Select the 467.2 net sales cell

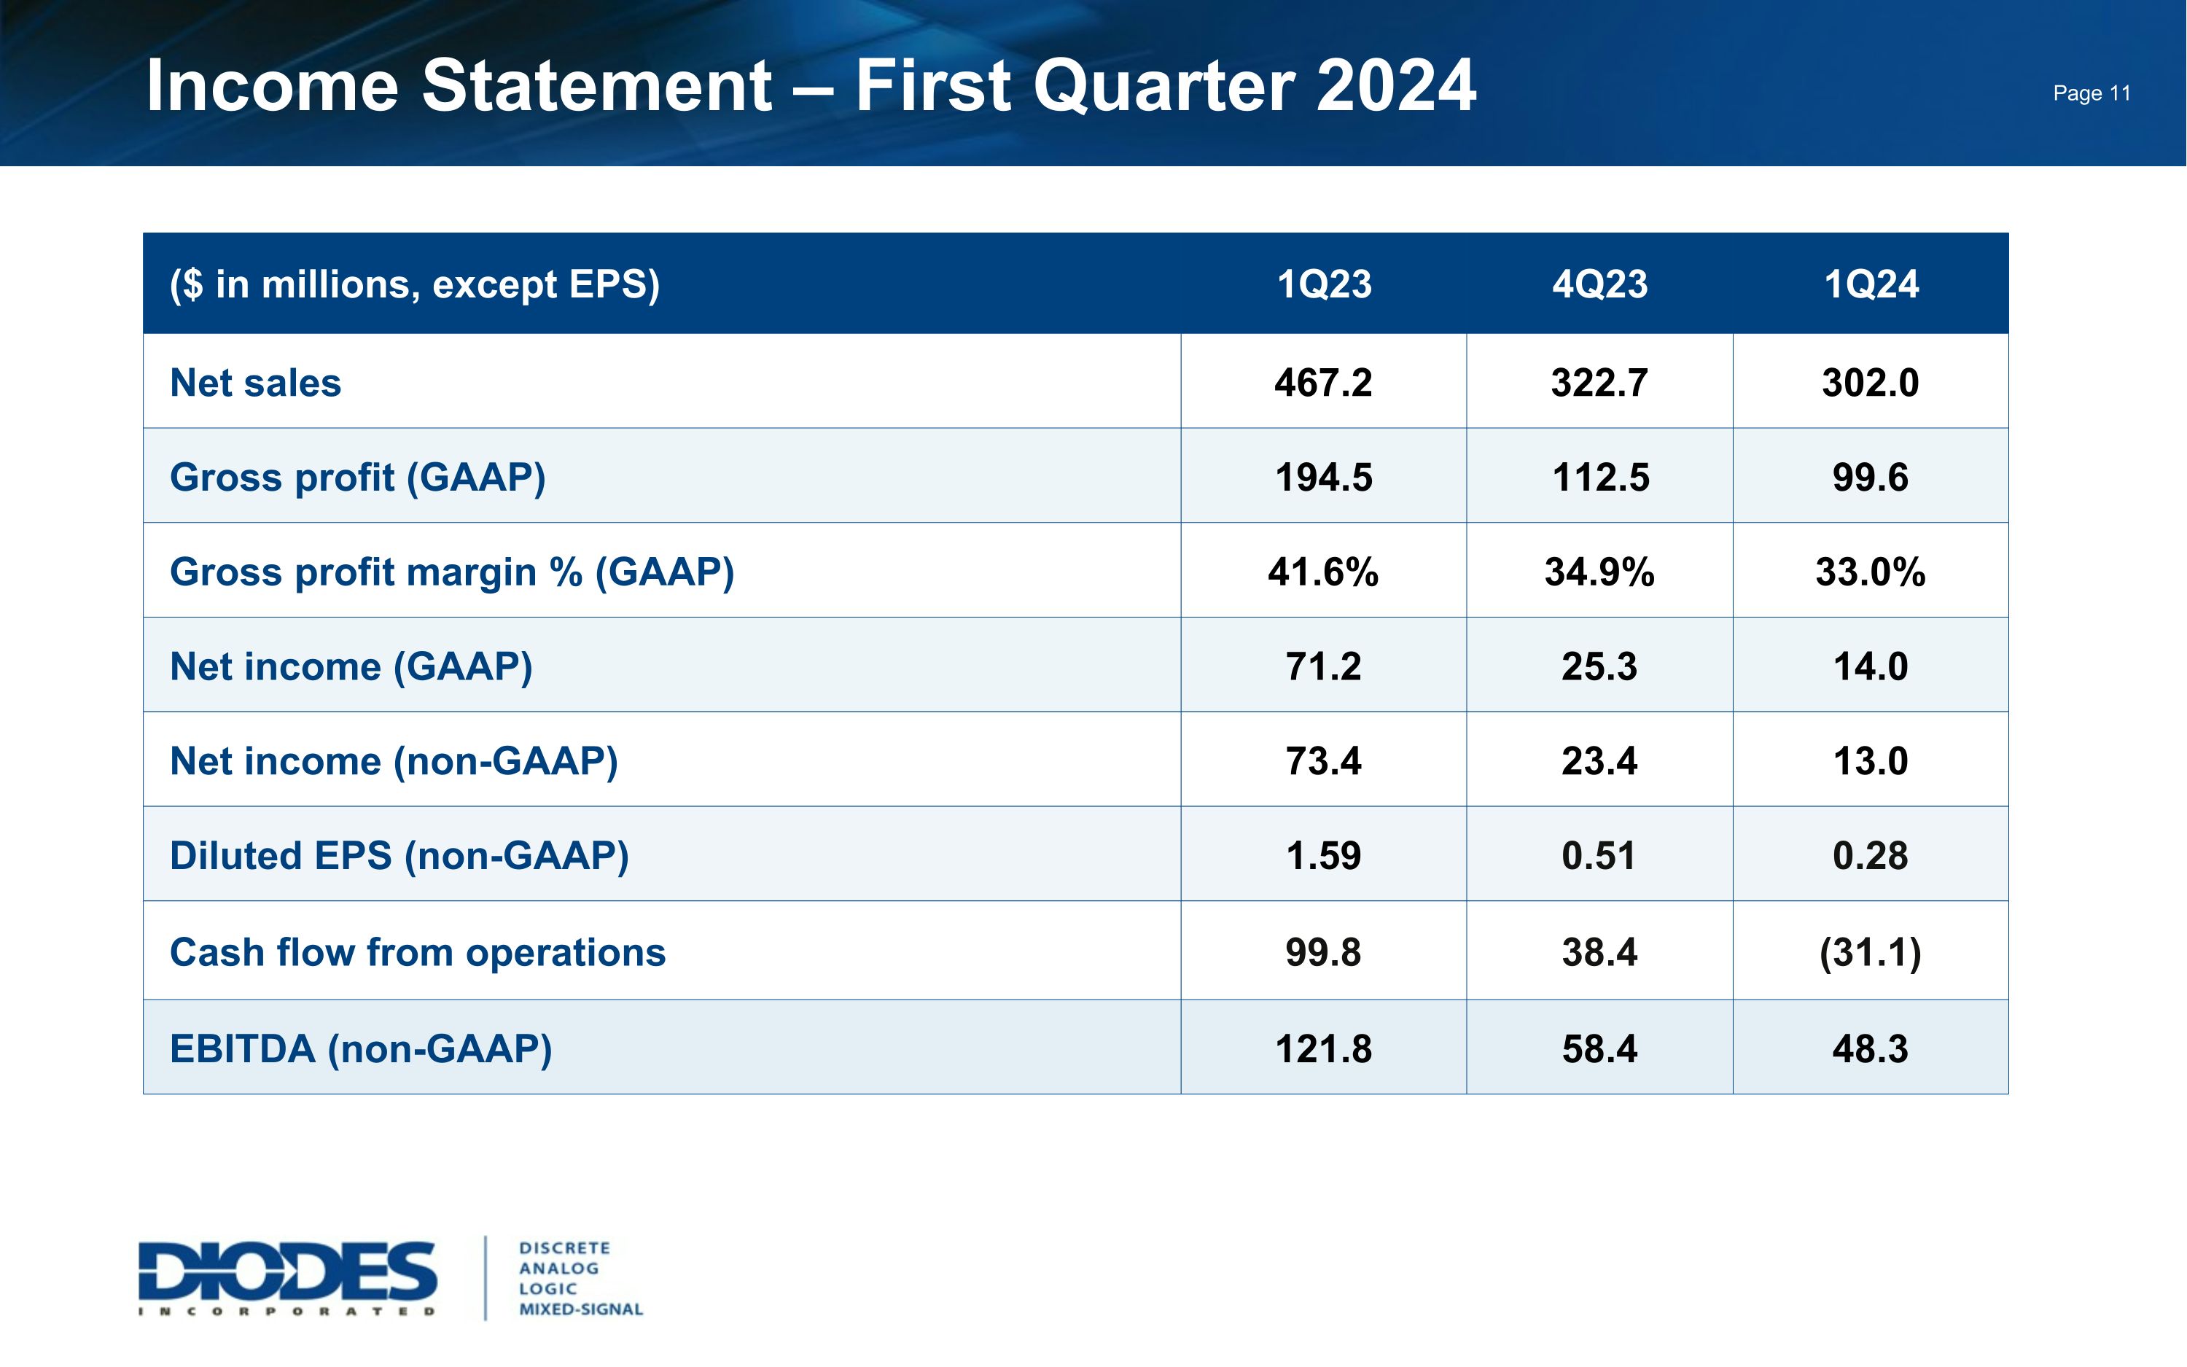[1323, 383]
